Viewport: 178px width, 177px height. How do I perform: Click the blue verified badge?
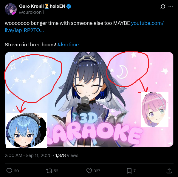point(69,6)
